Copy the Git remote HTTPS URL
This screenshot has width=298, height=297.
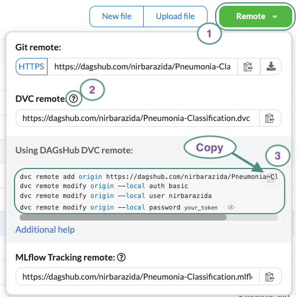(x=248, y=67)
